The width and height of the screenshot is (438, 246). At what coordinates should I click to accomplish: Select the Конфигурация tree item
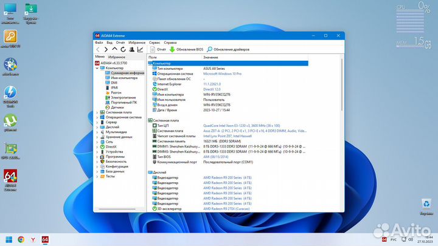pos(114,166)
